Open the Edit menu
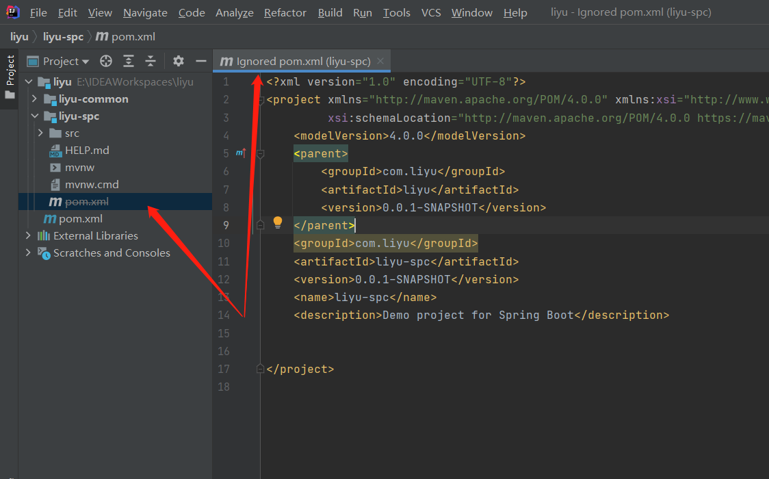Viewport: 769px width, 479px height. (67, 13)
